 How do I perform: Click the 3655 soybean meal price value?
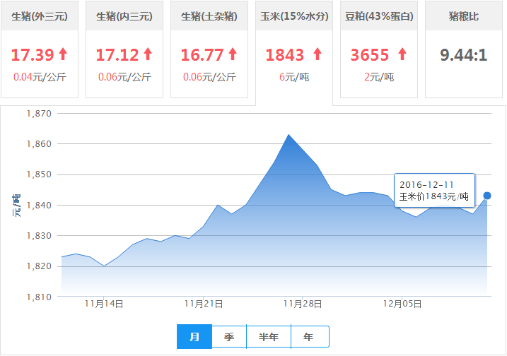click(370, 54)
